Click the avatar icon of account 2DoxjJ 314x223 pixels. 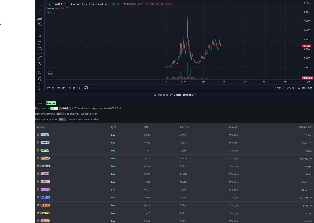(38, 135)
